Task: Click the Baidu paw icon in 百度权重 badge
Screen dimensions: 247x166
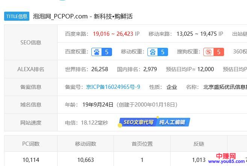Action: [97, 52]
